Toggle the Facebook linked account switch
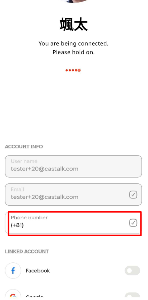Image resolution: width=148 pixels, height=300 pixels. point(132,271)
